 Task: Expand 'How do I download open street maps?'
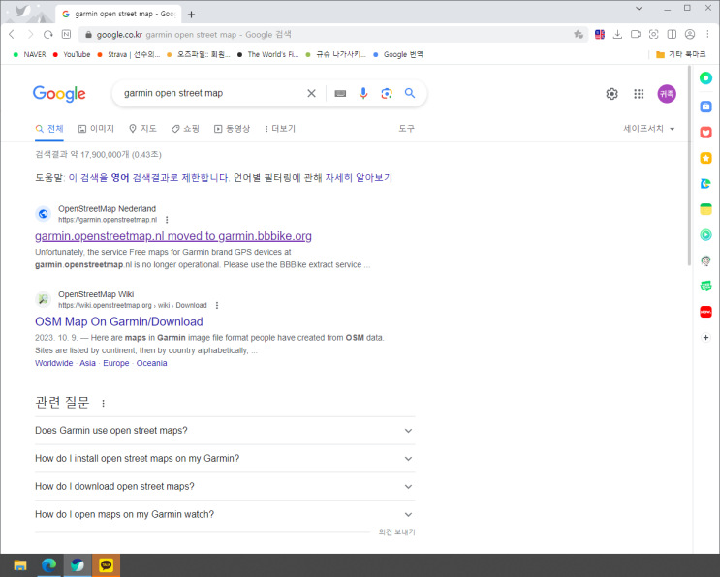225,487
